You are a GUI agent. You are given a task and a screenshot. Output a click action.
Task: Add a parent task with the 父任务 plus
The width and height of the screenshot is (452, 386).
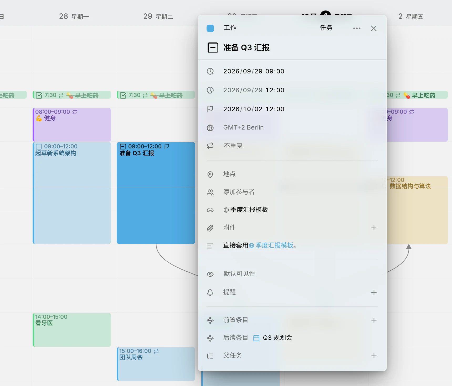tap(374, 356)
